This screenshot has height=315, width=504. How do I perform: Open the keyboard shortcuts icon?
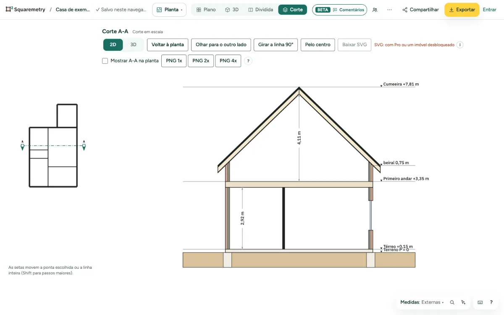(480, 302)
